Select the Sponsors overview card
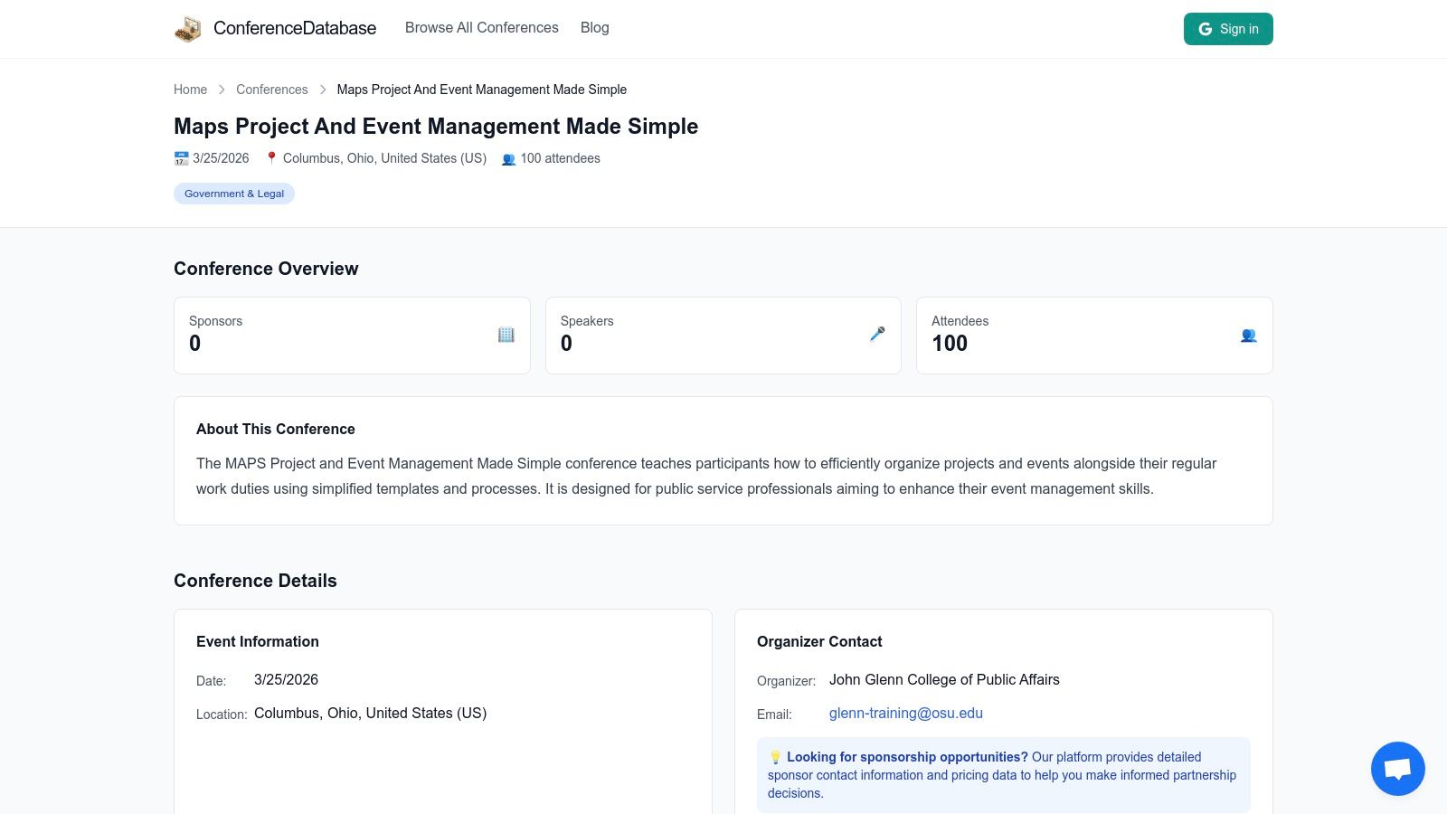This screenshot has width=1447, height=814. pyautogui.click(x=352, y=336)
